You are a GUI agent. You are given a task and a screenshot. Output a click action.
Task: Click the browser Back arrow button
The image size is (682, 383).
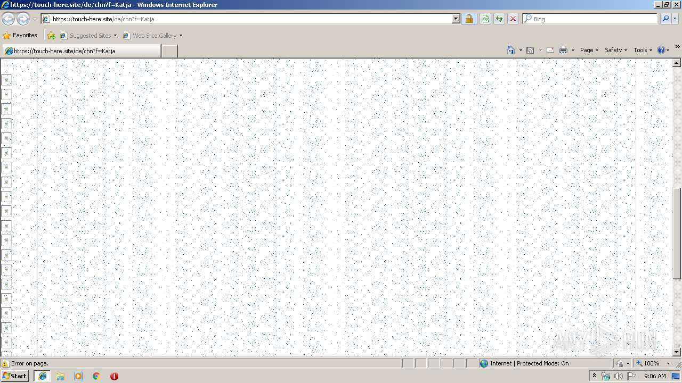point(8,19)
